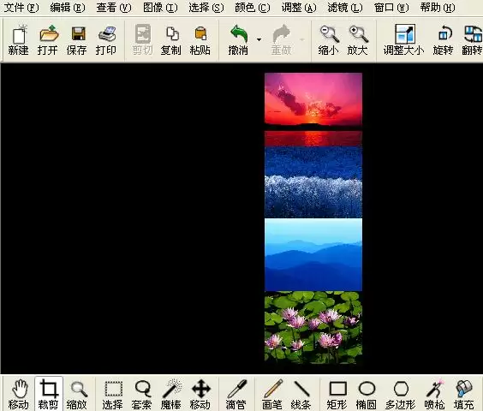Viewport: 483px width, 411px height.
Task: Rotate image with 旋转 icon
Action: click(444, 40)
